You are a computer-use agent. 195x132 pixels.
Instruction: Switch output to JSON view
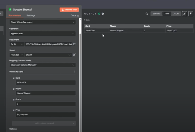pyautogui.click(x=176, y=14)
